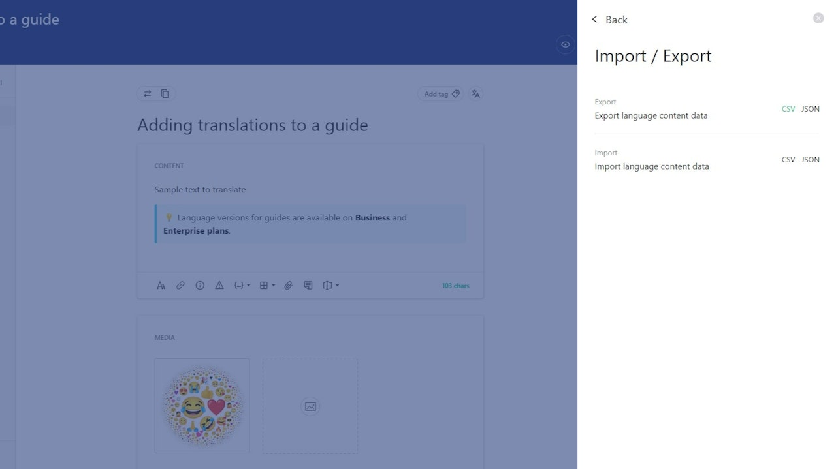Duplicate the guide using the copy icon
836x469 pixels.
pos(165,93)
